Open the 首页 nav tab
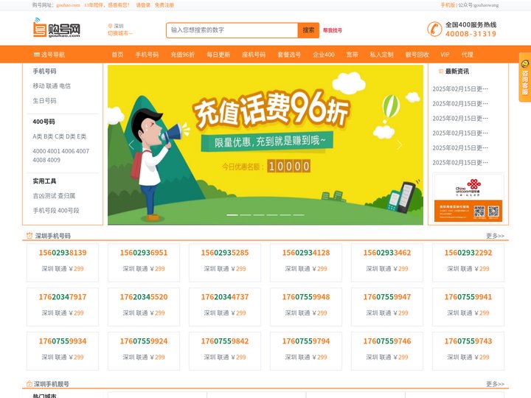Screen dimensions: 531x398 click(117, 55)
